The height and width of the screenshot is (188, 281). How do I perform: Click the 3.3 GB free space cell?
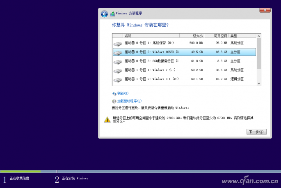(x=222, y=61)
